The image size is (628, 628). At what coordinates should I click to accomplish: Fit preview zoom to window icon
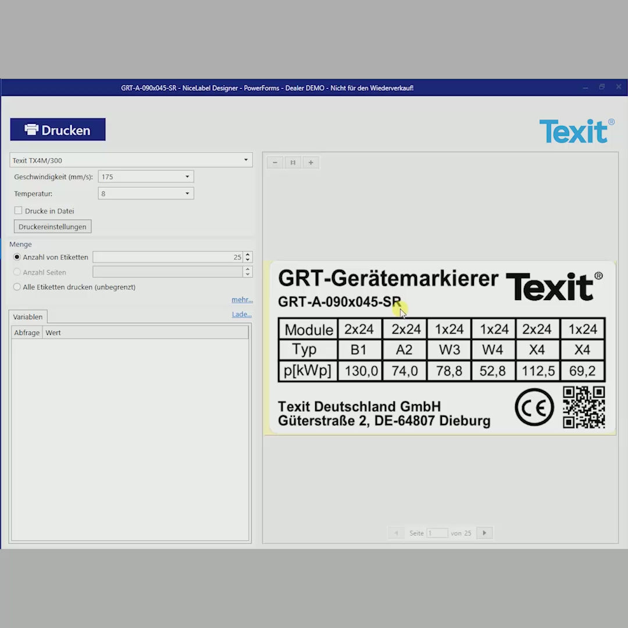pos(292,163)
